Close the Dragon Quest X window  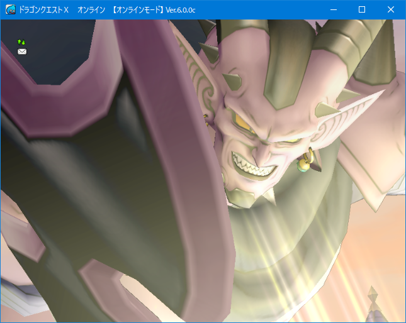391,10
